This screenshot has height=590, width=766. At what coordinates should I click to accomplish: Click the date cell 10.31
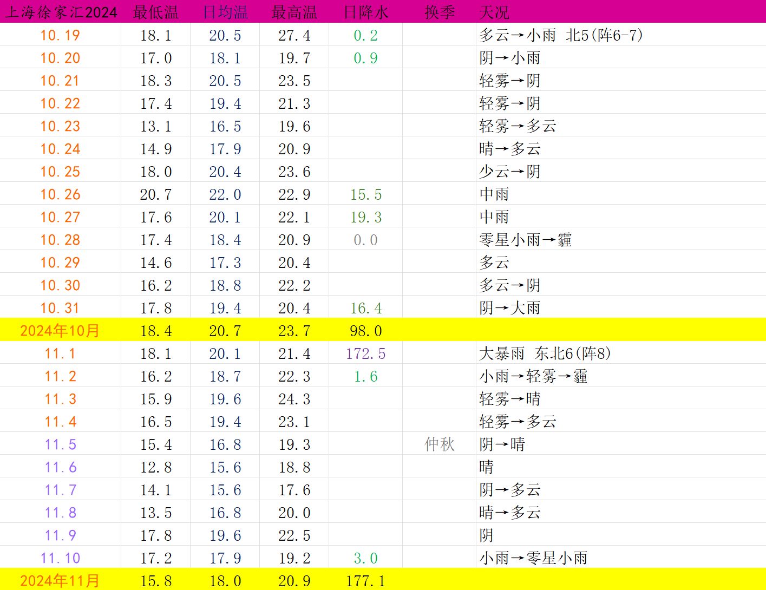point(60,308)
